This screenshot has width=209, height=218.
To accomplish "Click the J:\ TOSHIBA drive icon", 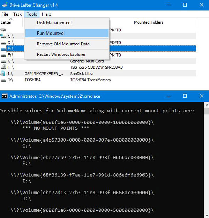I will click(x=3, y=80).
